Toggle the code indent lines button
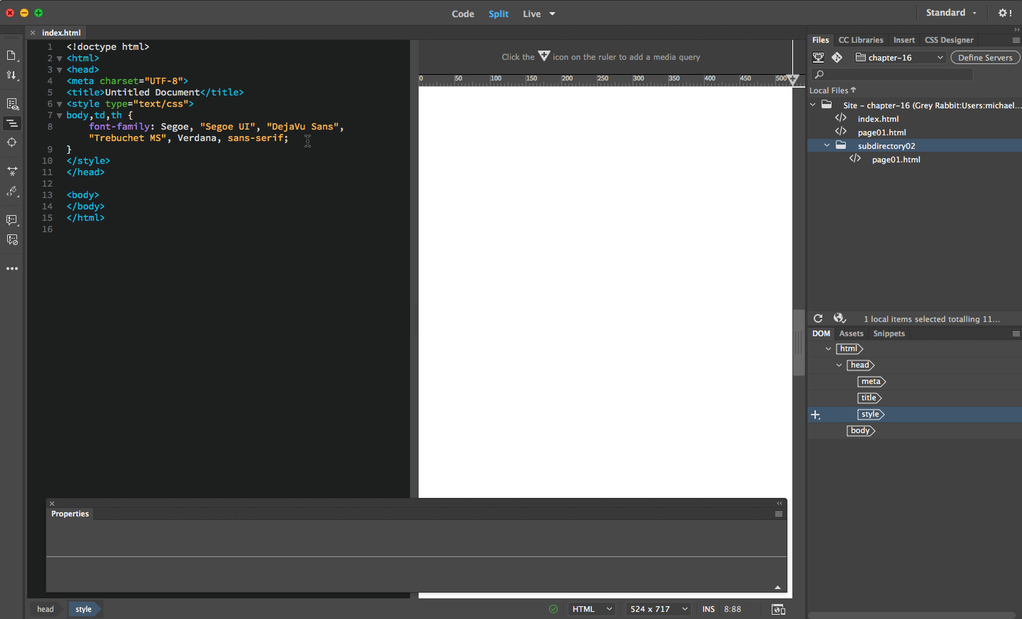Image resolution: width=1022 pixels, height=619 pixels. 12,123
